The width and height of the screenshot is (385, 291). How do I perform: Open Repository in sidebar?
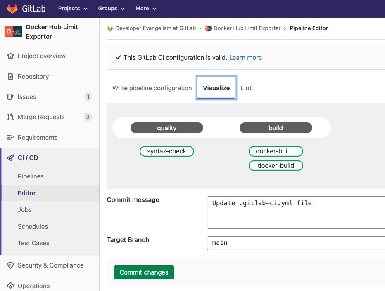coord(33,76)
